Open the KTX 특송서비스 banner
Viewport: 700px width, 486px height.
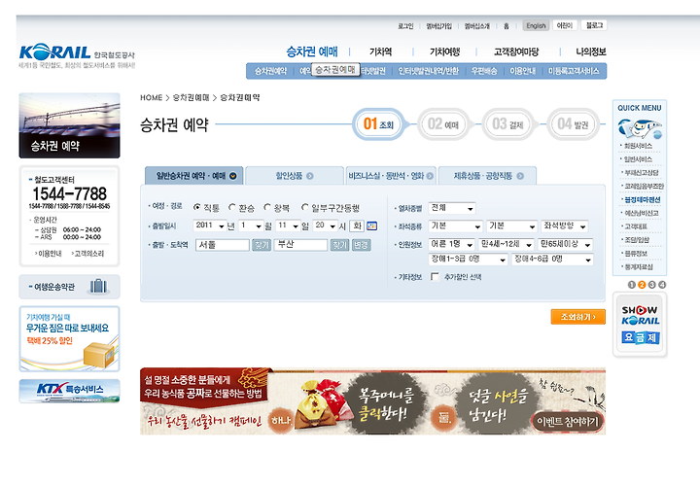coord(70,391)
